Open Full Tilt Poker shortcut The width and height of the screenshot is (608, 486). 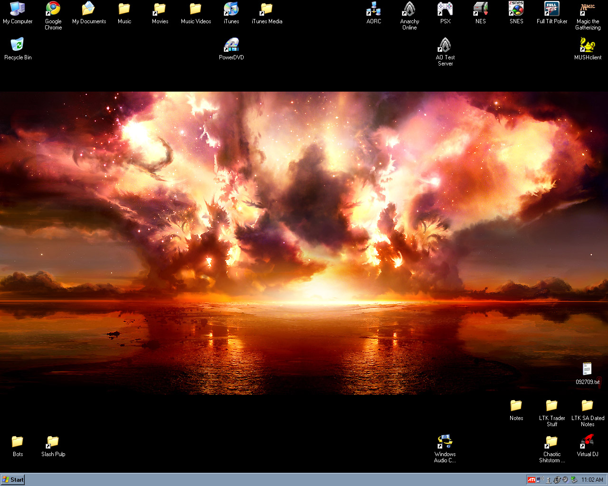pyautogui.click(x=552, y=9)
